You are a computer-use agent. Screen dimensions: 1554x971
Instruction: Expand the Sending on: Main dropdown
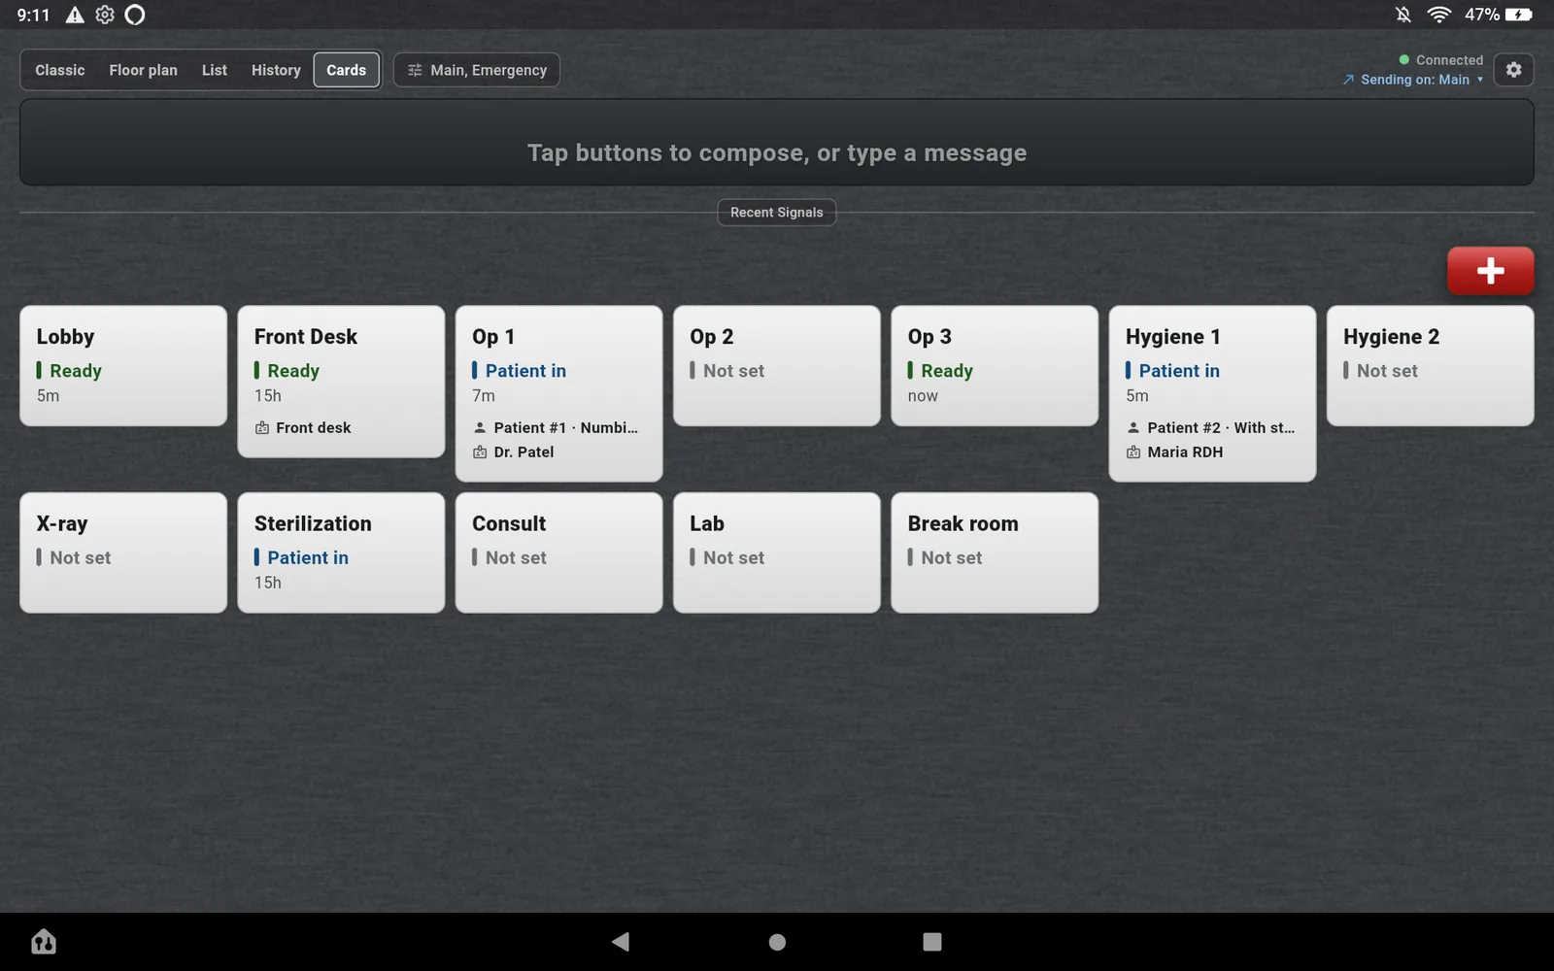1413,80
